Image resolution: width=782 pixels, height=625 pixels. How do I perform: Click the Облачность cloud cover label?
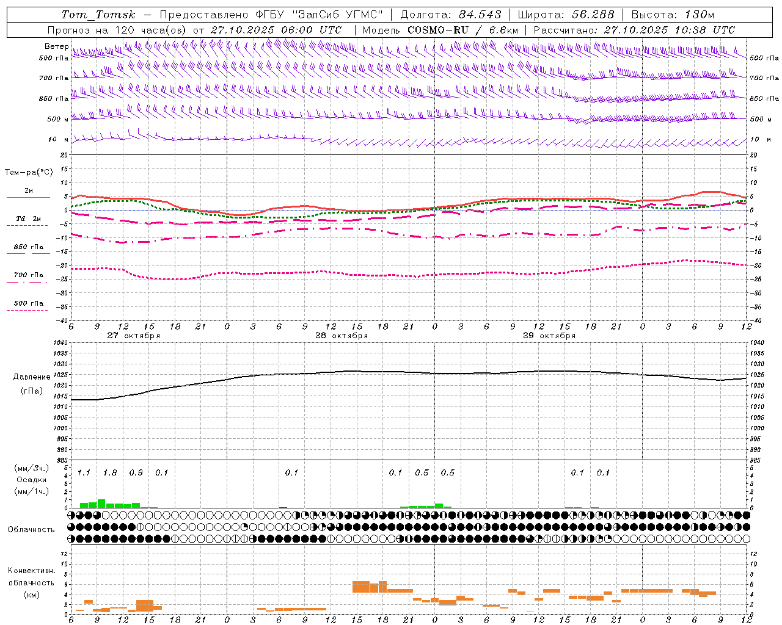pyautogui.click(x=31, y=529)
